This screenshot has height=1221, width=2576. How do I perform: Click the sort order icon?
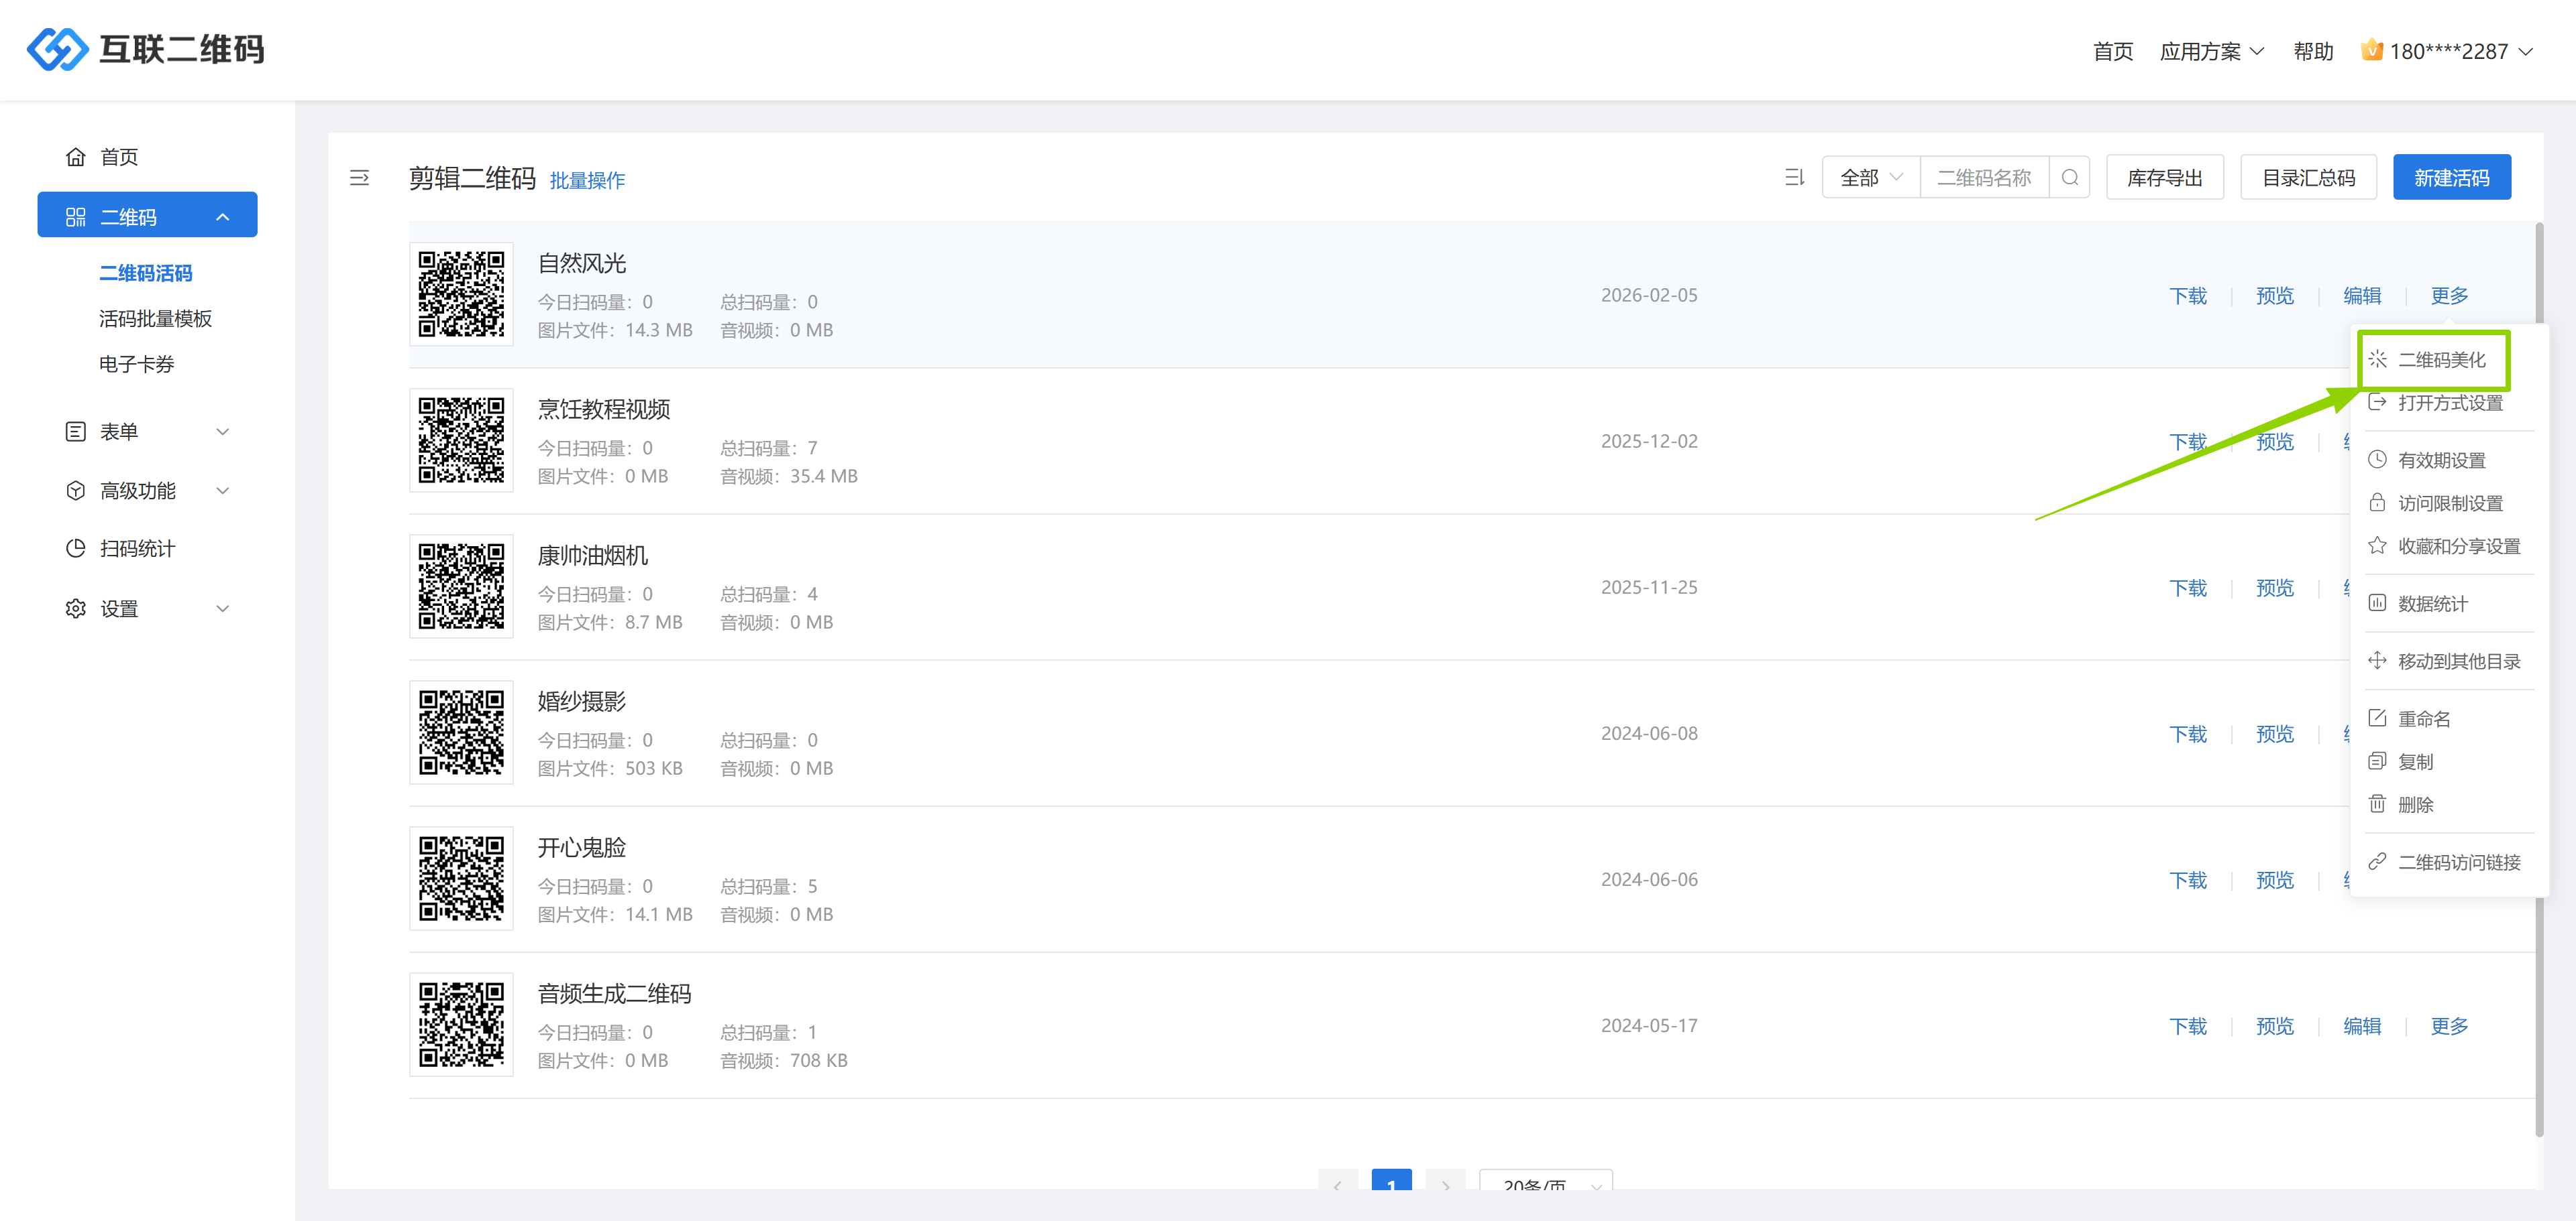[x=1794, y=178]
